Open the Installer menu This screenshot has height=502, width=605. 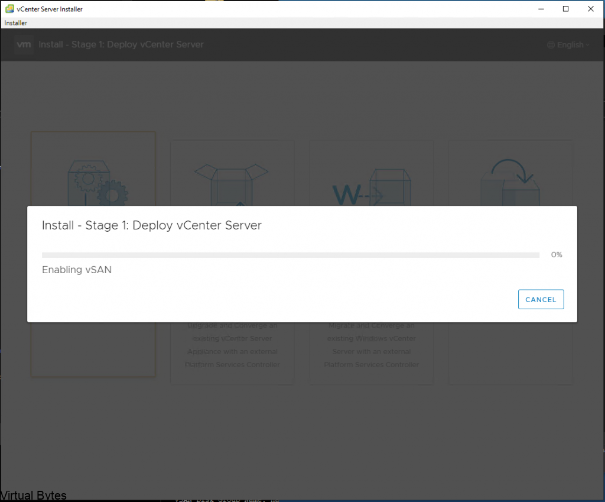tap(16, 23)
